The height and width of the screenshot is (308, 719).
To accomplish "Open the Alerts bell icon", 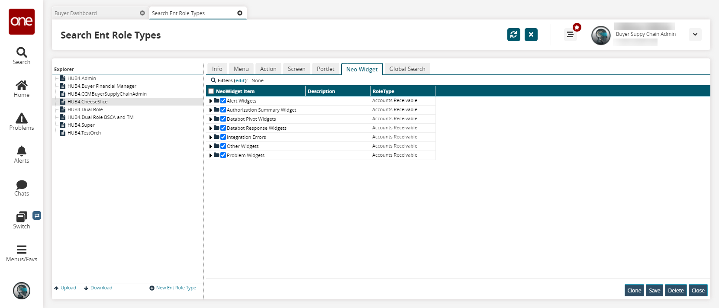I will tap(21, 151).
